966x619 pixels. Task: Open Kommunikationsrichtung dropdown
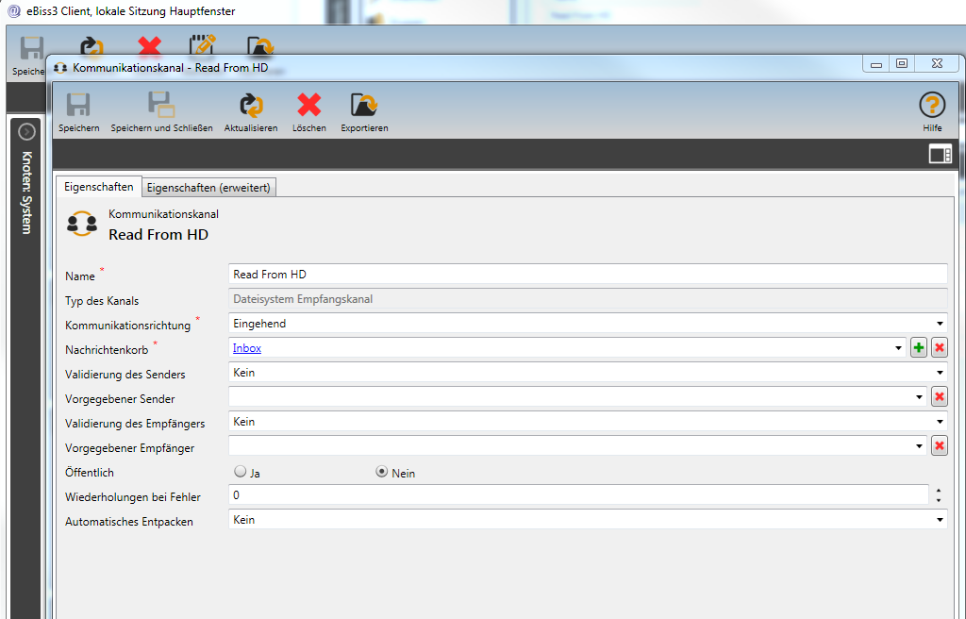point(940,324)
